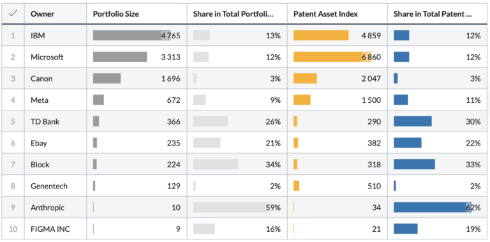Click the Share in Total Patent header

click(433, 14)
